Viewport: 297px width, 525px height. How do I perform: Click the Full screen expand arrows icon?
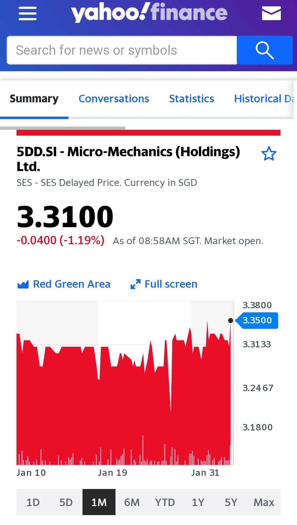(135, 284)
